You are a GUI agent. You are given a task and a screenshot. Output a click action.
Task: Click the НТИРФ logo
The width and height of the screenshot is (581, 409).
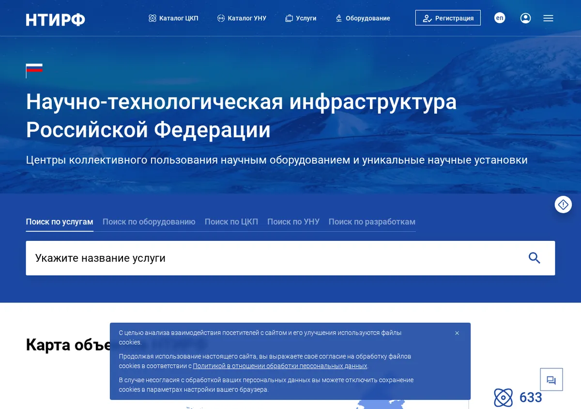coord(55,19)
